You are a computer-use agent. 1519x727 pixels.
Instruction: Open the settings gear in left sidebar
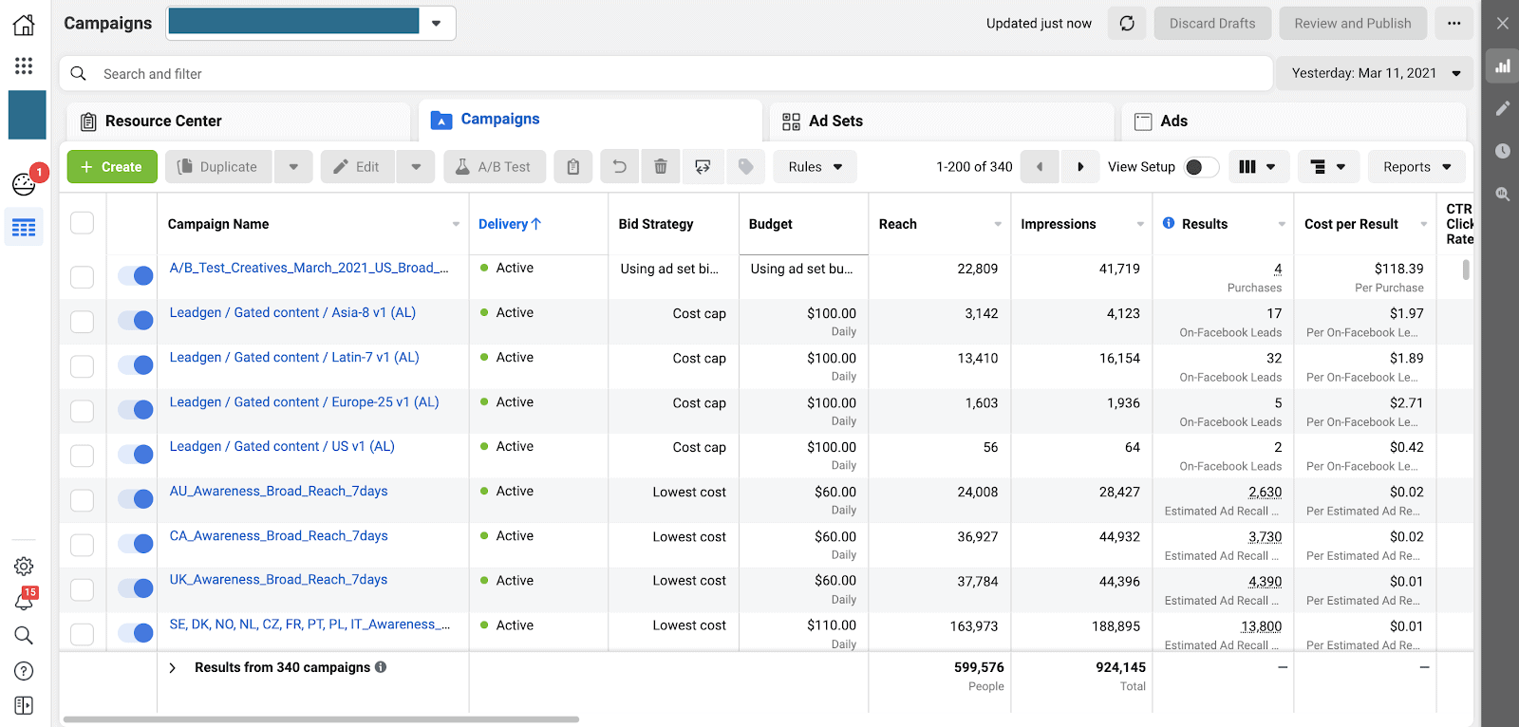coord(24,567)
